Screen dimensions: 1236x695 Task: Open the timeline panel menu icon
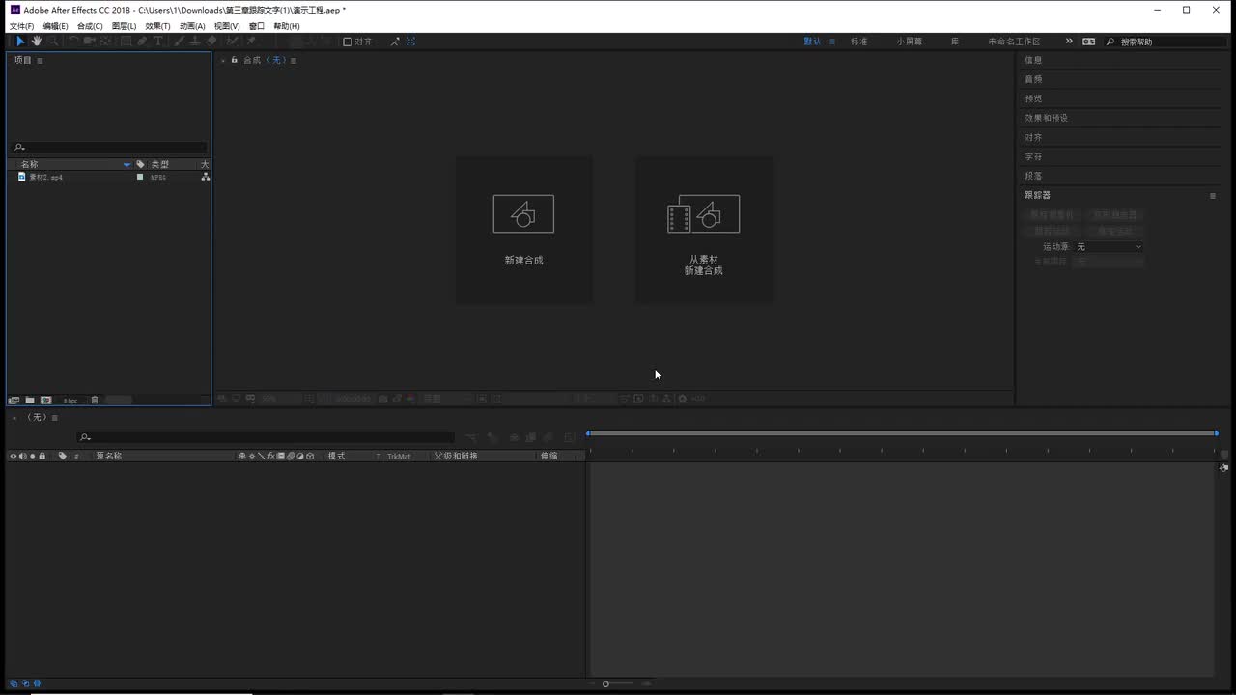tap(55, 418)
